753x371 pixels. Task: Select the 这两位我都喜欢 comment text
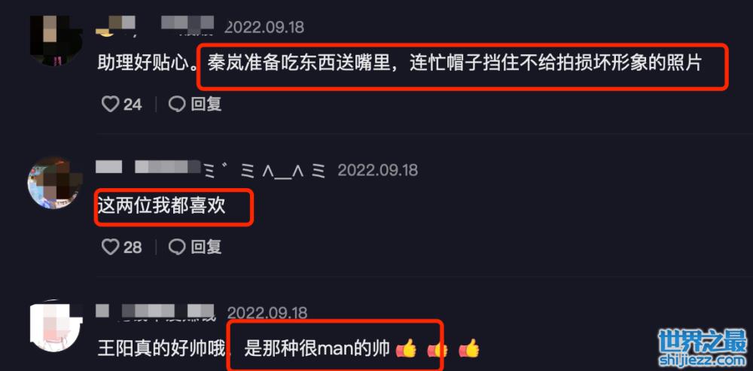(161, 207)
